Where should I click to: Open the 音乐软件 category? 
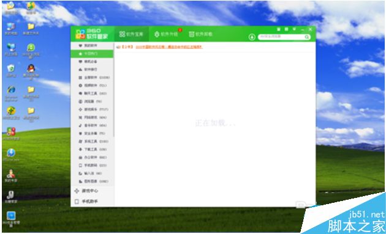pos(92,125)
